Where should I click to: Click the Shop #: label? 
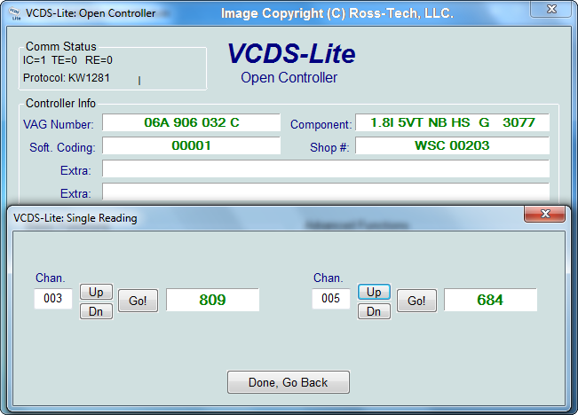pos(329,148)
